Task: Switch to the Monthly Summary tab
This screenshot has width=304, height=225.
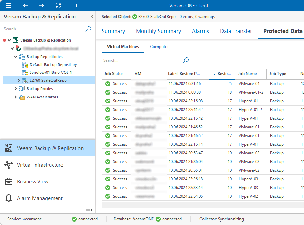Action: pyautogui.click(x=158, y=31)
